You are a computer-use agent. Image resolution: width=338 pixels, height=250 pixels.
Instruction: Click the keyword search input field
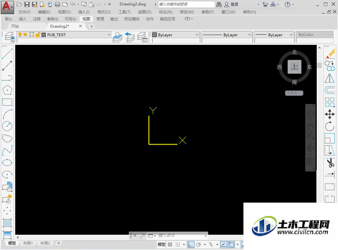pos(187,4)
